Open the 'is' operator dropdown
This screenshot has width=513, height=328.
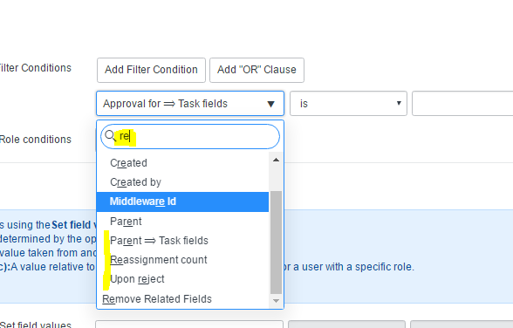(348, 104)
